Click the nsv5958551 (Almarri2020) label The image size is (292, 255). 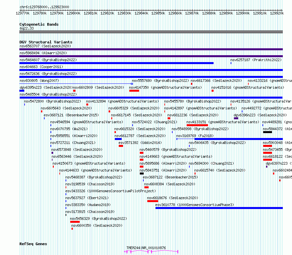[74, 136]
